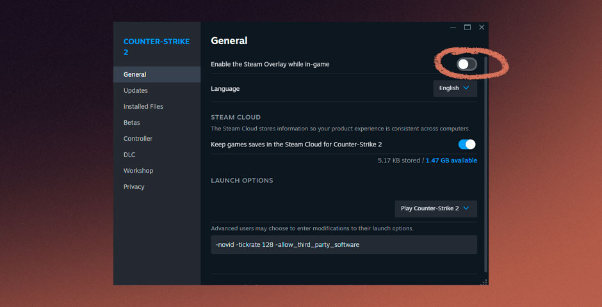The height and width of the screenshot is (307, 602).
Task: Enable the Steam Overlay while in-game toggle
Action: pos(467,64)
